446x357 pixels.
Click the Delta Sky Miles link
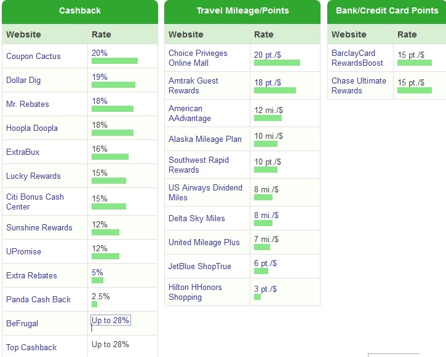click(197, 219)
